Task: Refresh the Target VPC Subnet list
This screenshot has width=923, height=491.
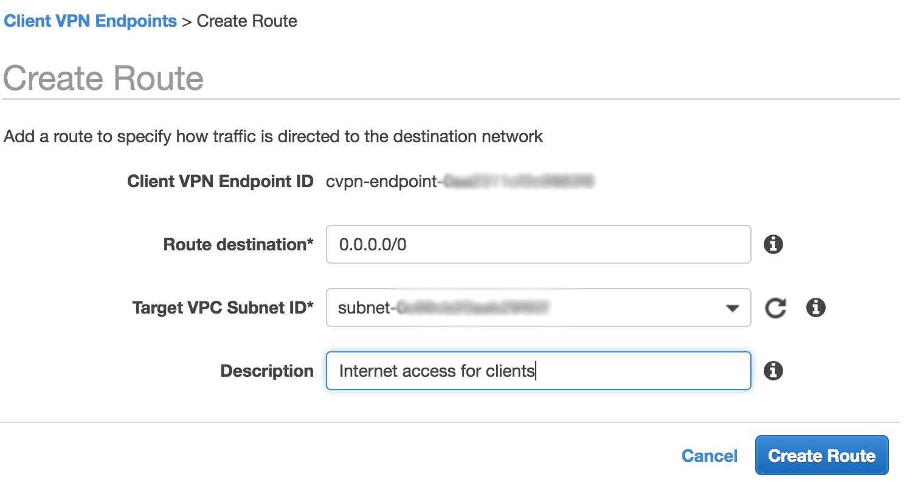Action: (x=775, y=307)
